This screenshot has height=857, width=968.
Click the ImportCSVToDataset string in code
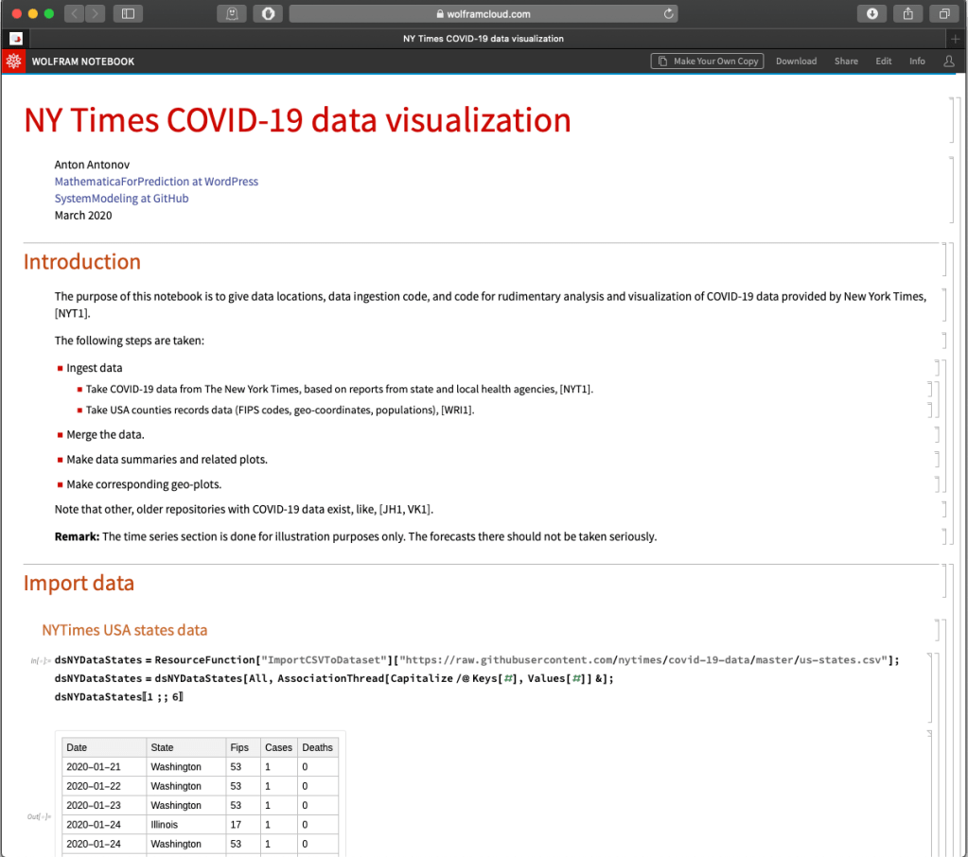point(324,659)
